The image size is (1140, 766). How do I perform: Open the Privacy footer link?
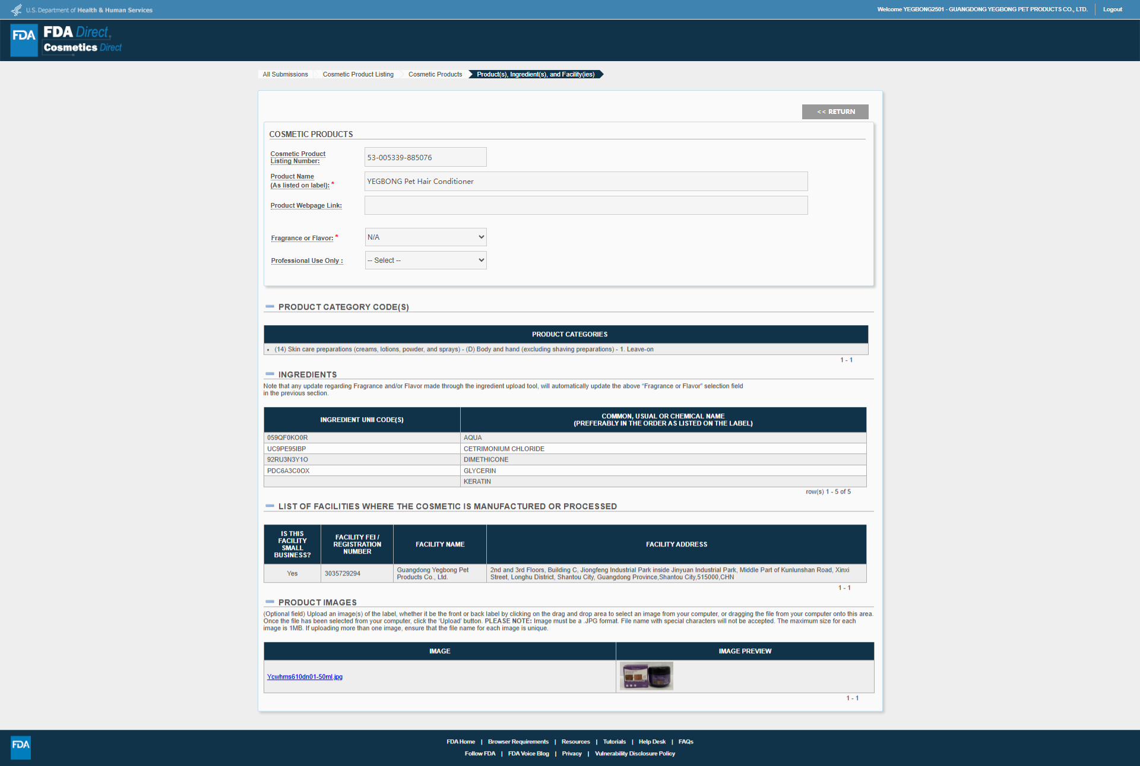point(572,754)
